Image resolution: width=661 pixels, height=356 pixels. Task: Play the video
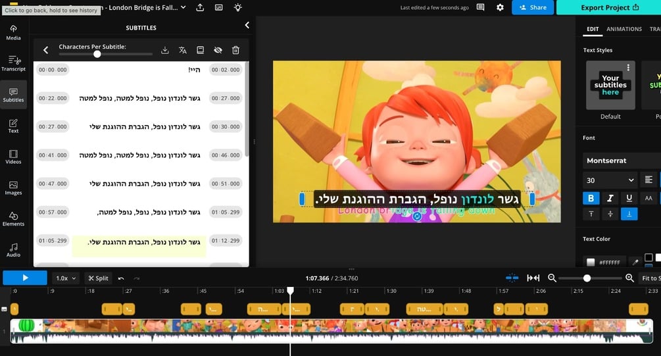25,278
